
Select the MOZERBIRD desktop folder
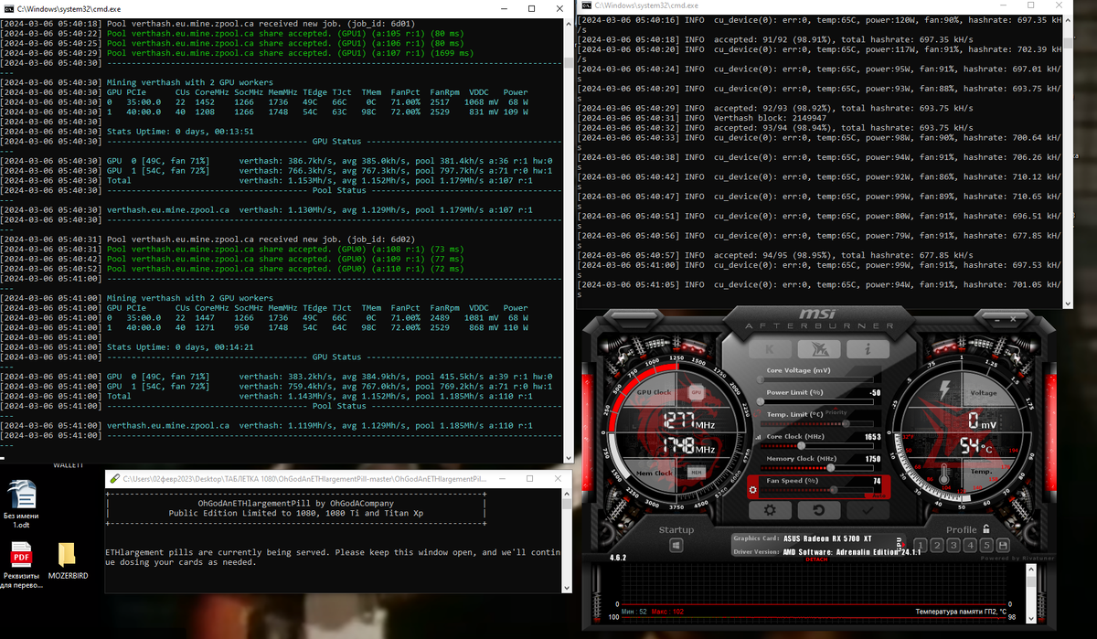(x=68, y=559)
